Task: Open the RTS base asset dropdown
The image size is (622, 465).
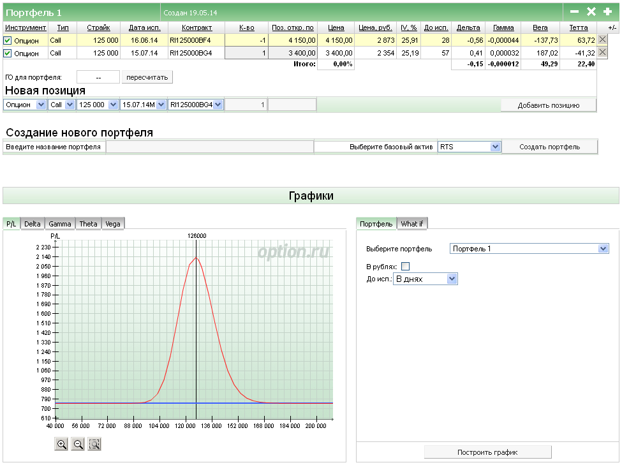Action: [469, 147]
